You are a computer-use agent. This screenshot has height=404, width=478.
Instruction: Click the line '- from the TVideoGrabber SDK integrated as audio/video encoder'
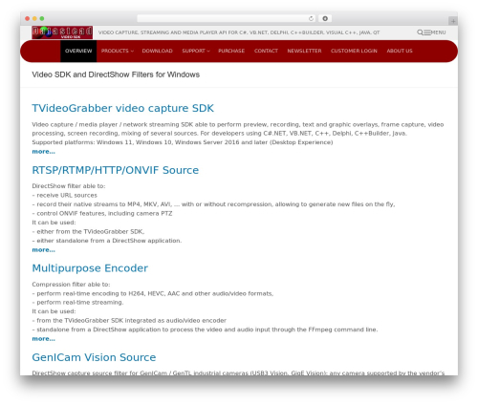[129, 320]
